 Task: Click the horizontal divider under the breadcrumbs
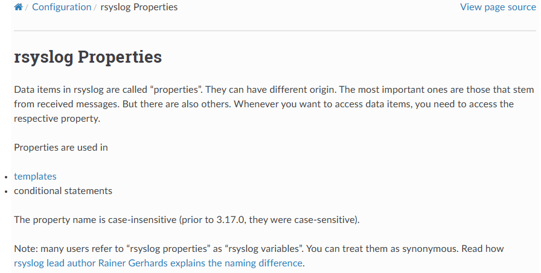(275, 31)
